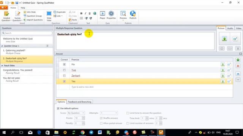Screen dimensions: 243x136
Task: Toggle bold formatting
Action: click(x=81, y=14)
